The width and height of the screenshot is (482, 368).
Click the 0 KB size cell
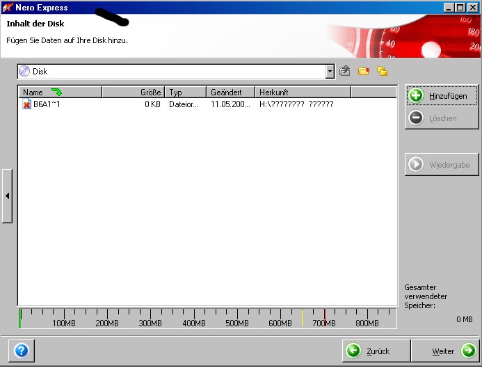pos(153,104)
